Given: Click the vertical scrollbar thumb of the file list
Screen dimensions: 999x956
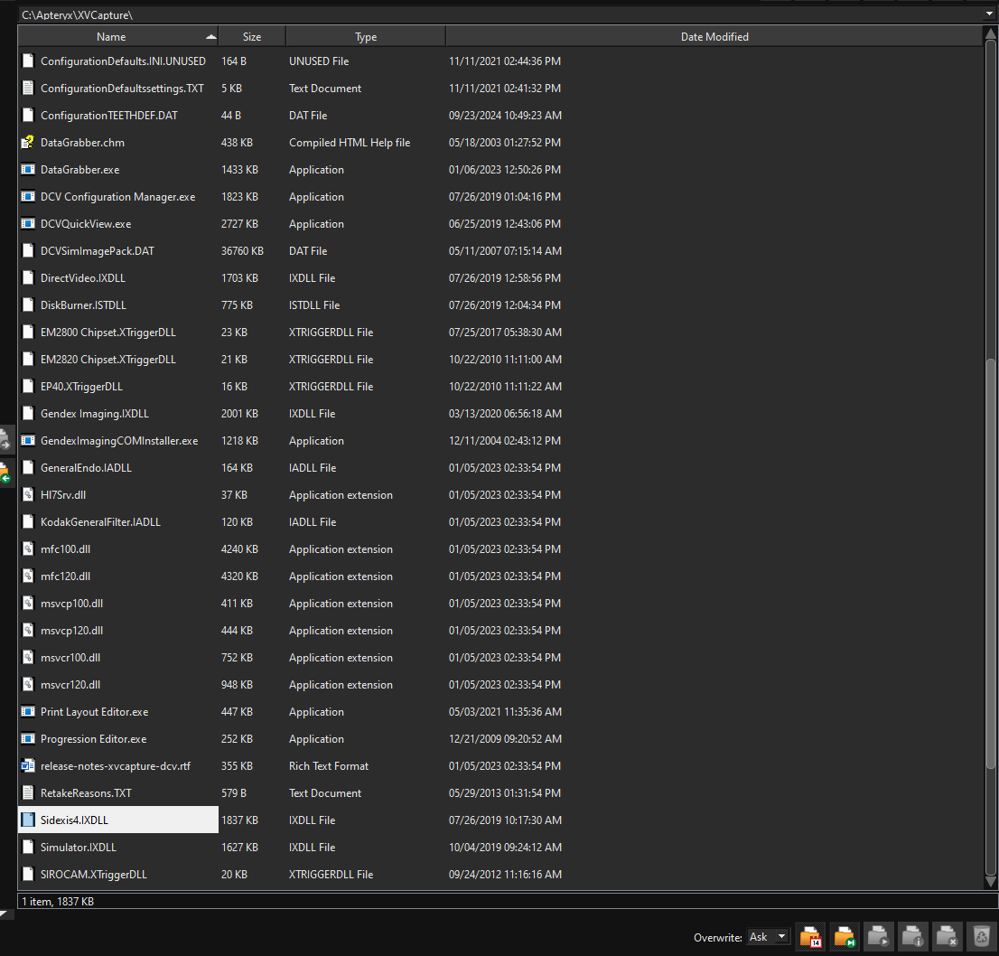Looking at the screenshot, I should 991,564.
